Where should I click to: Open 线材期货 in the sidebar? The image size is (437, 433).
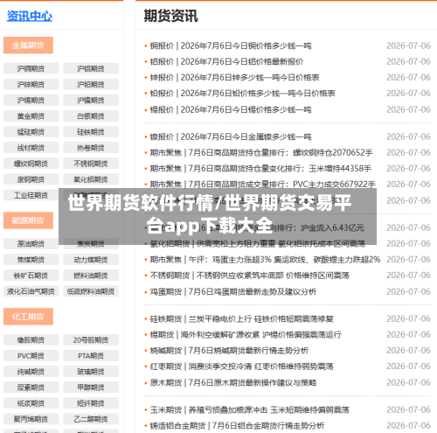pos(31,148)
